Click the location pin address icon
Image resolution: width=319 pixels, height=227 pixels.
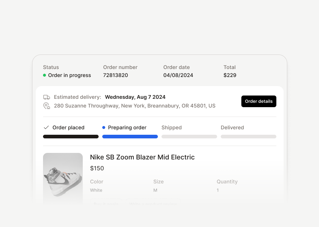pyautogui.click(x=47, y=106)
